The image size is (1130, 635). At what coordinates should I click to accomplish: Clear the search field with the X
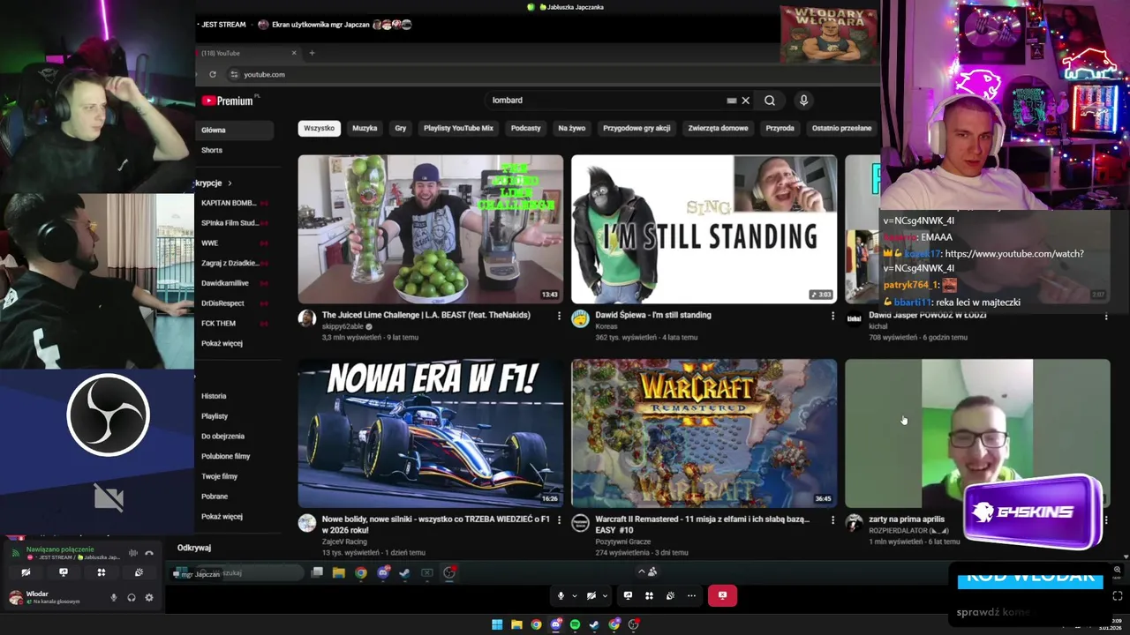coord(745,101)
